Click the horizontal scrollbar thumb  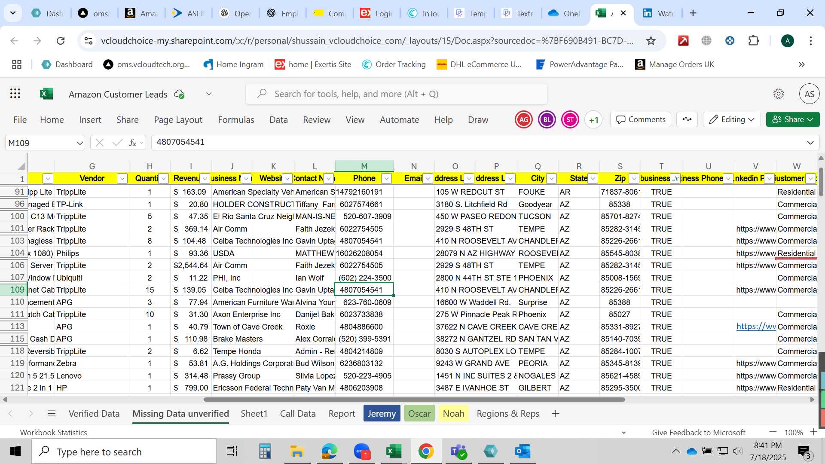(414, 400)
